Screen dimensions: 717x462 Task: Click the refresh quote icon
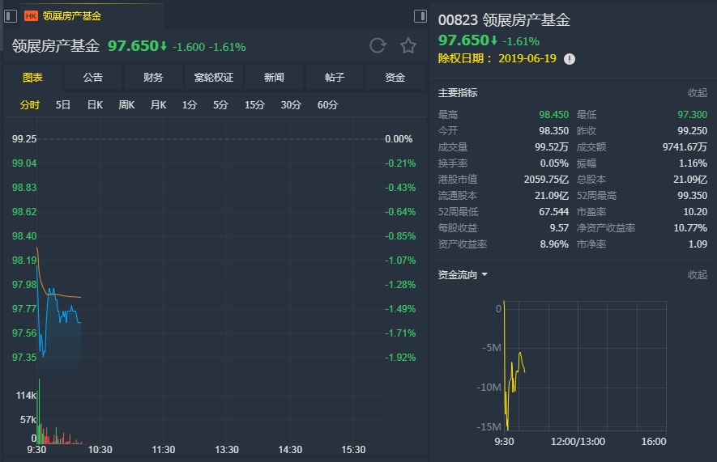click(378, 45)
